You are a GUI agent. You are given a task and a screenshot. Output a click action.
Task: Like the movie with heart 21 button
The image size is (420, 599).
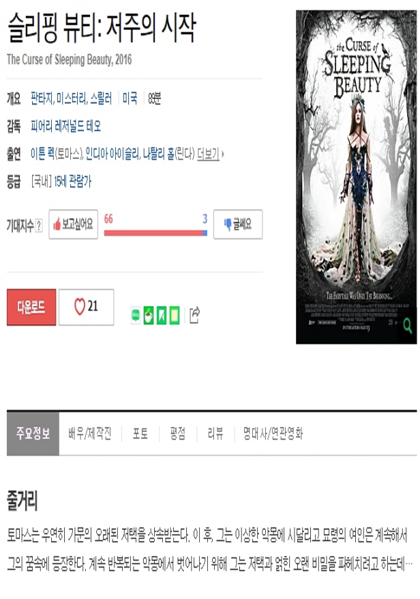click(x=86, y=307)
